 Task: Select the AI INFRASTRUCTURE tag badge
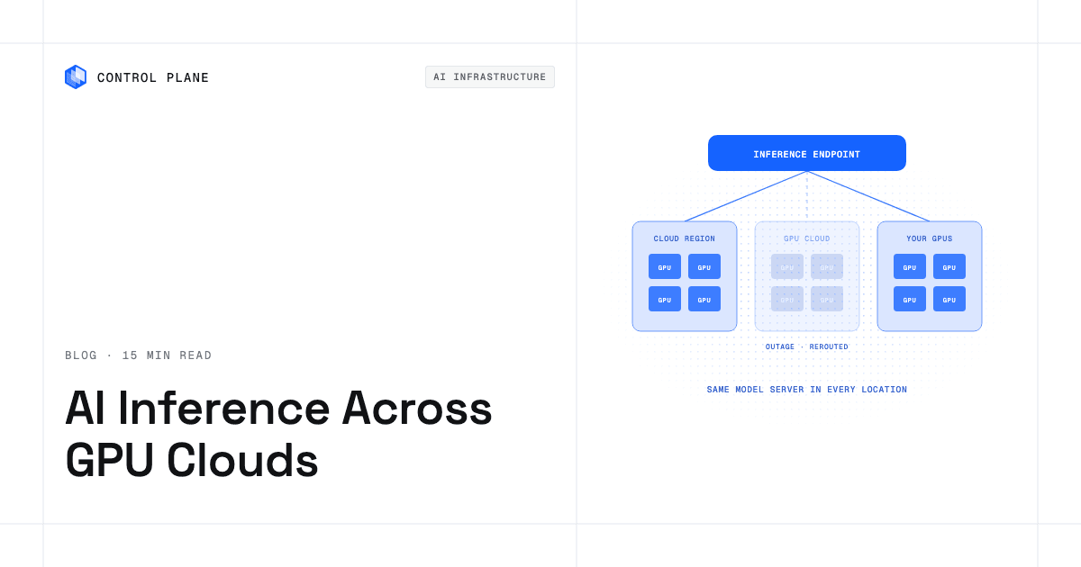[490, 77]
